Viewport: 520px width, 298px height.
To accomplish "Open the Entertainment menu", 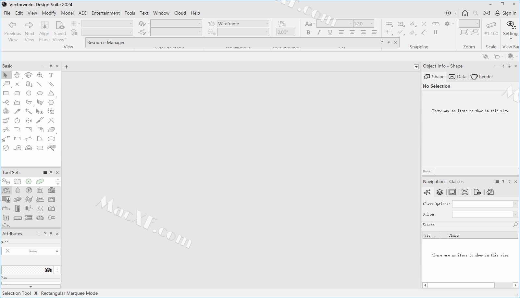I will [105, 13].
